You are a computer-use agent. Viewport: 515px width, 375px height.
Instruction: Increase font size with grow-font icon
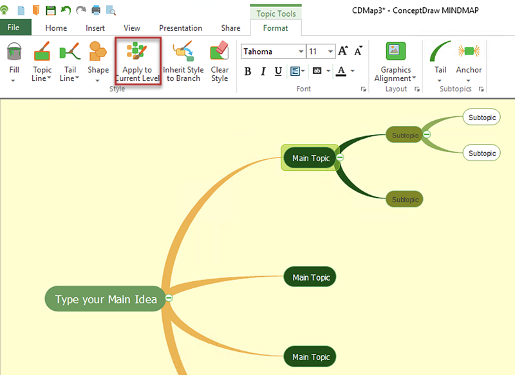343,51
